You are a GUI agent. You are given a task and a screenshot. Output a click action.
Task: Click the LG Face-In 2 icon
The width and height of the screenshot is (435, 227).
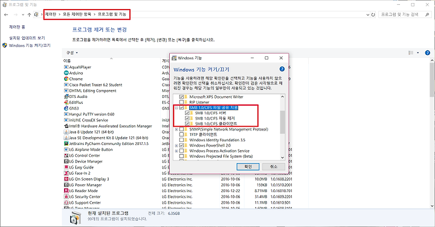tap(66, 173)
